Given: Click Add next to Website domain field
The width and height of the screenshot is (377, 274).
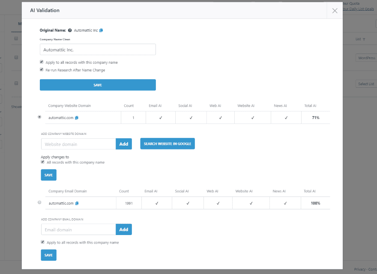Looking at the screenshot, I should coord(124,144).
